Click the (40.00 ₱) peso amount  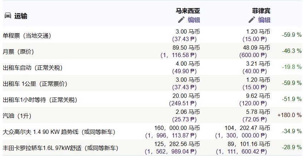point(255,71)
